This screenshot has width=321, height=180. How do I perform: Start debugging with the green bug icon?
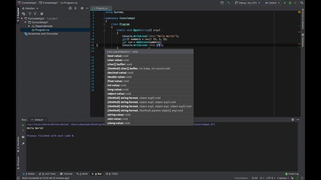(x=290, y=3)
